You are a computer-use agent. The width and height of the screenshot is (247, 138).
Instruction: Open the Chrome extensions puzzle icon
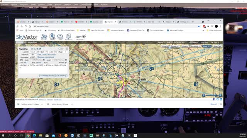click(208, 26)
